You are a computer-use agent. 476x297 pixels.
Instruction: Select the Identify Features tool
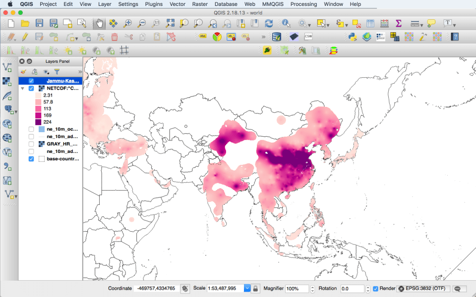coord(286,23)
